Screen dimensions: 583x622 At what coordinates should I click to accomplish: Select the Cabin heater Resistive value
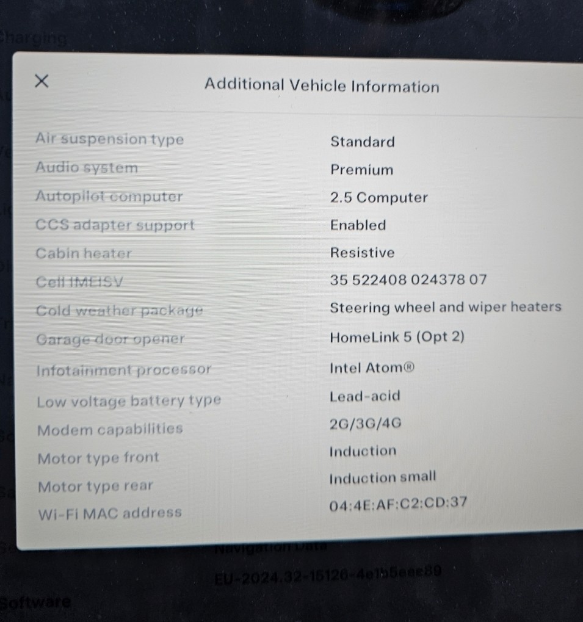pyautogui.click(x=362, y=253)
